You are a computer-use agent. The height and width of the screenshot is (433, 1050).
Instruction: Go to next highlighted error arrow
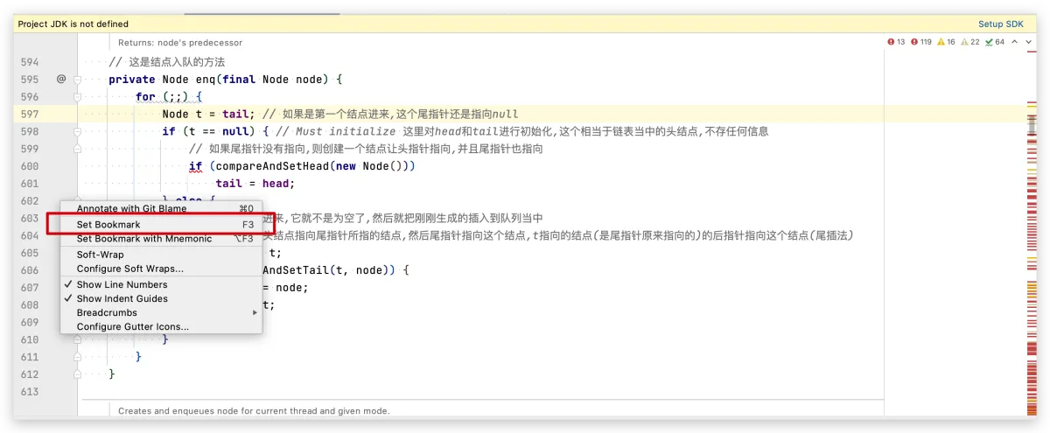click(x=1029, y=42)
